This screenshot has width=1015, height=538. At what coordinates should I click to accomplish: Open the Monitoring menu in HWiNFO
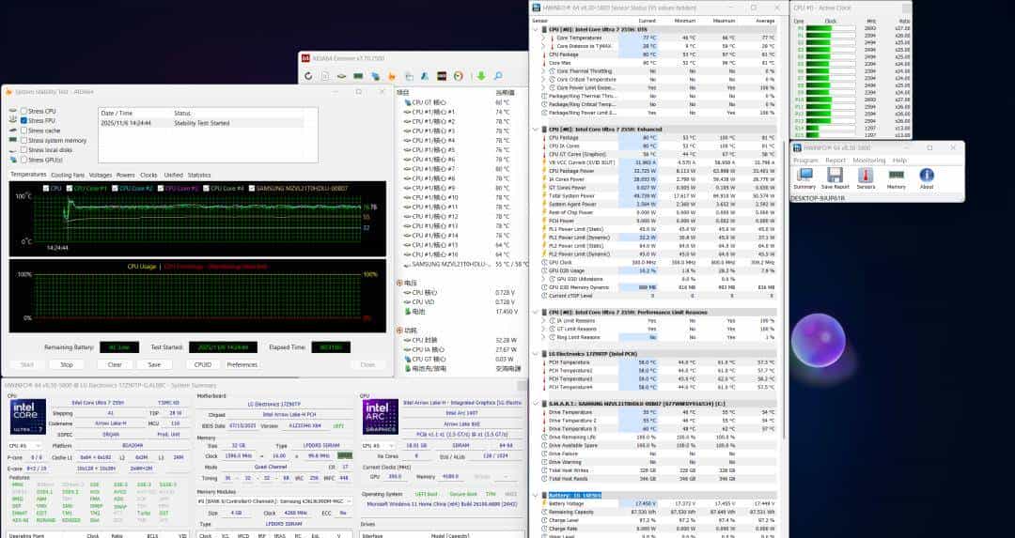pyautogui.click(x=868, y=160)
